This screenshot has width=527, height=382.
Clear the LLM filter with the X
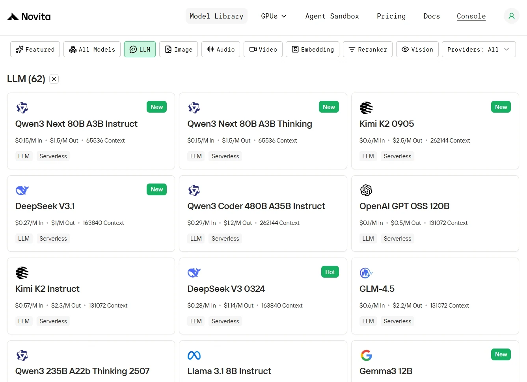click(x=54, y=79)
